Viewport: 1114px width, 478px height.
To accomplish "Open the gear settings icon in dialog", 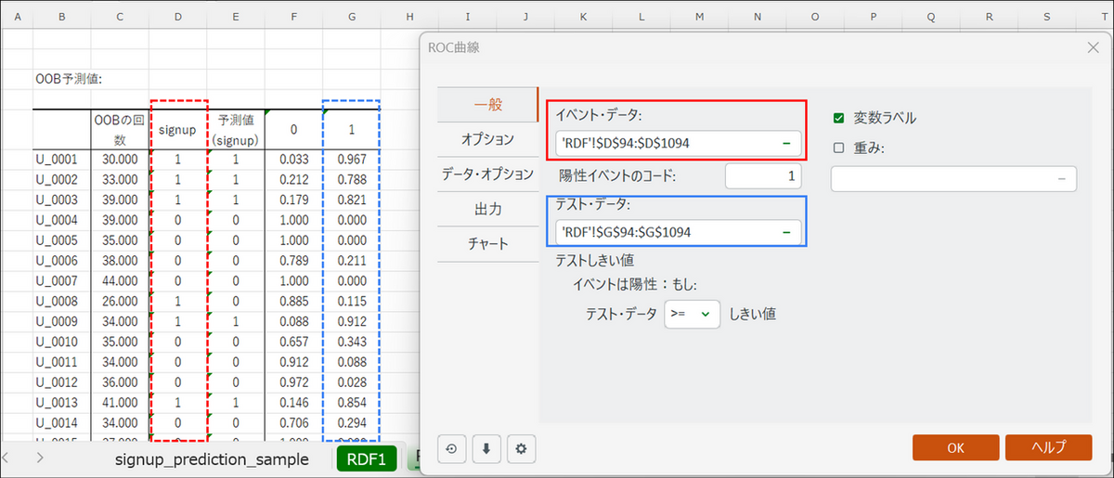I will click(x=521, y=448).
